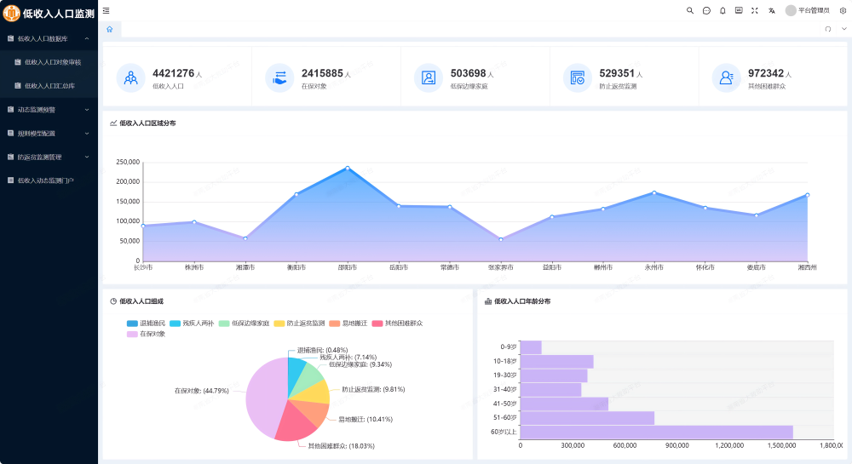Toggle 退捕渔民 in pie legend

pos(147,324)
